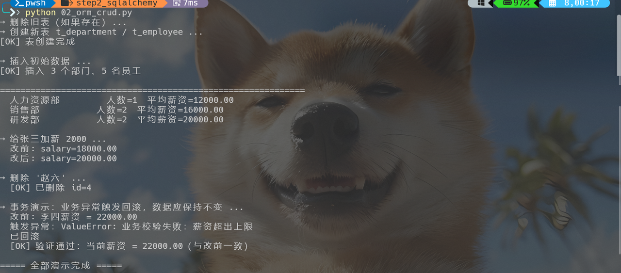The width and height of the screenshot is (621, 273).
Task: Click the '事务演示: 业务异常触发回滚' line
Action: click(x=122, y=208)
